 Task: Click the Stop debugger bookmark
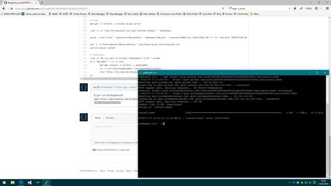114,14
